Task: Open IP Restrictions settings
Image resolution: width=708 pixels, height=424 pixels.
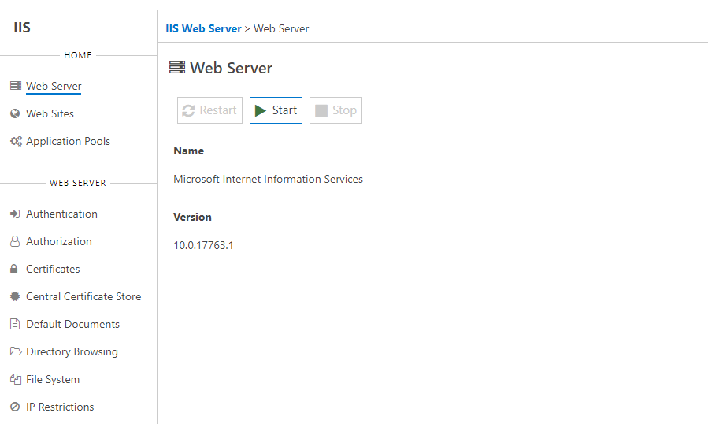Action: 60,407
